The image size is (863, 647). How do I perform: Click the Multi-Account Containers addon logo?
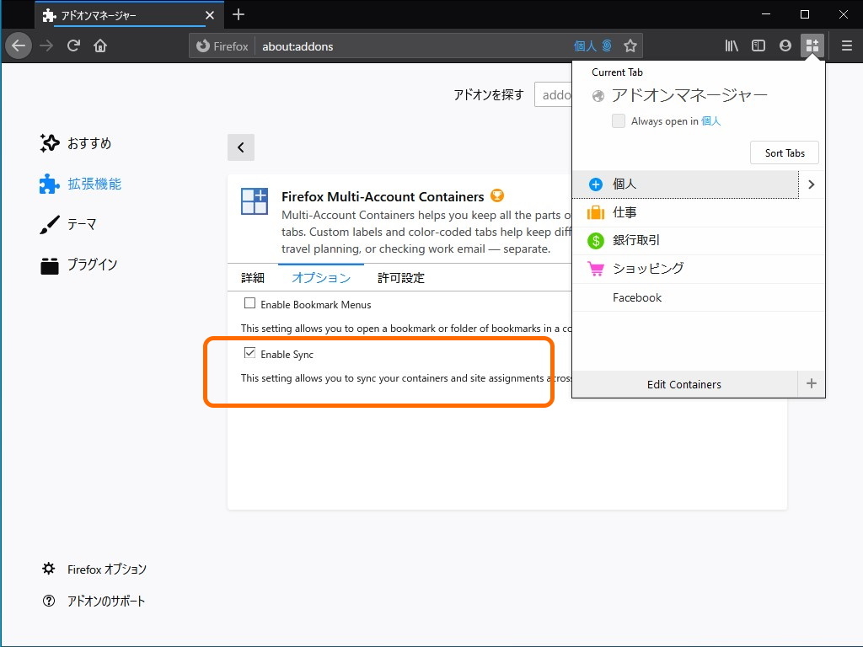click(255, 201)
